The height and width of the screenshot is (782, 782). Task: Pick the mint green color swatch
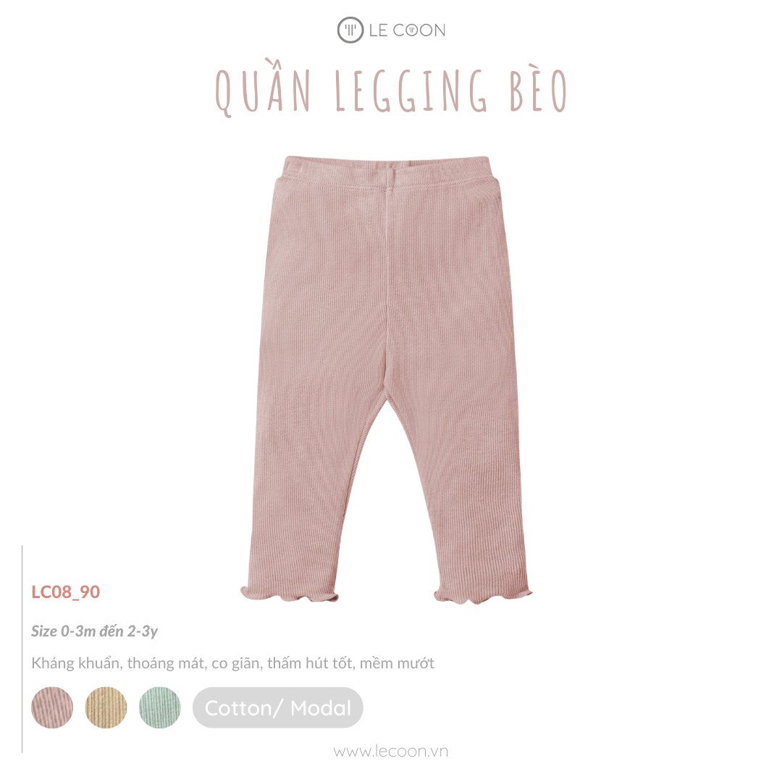(159, 707)
